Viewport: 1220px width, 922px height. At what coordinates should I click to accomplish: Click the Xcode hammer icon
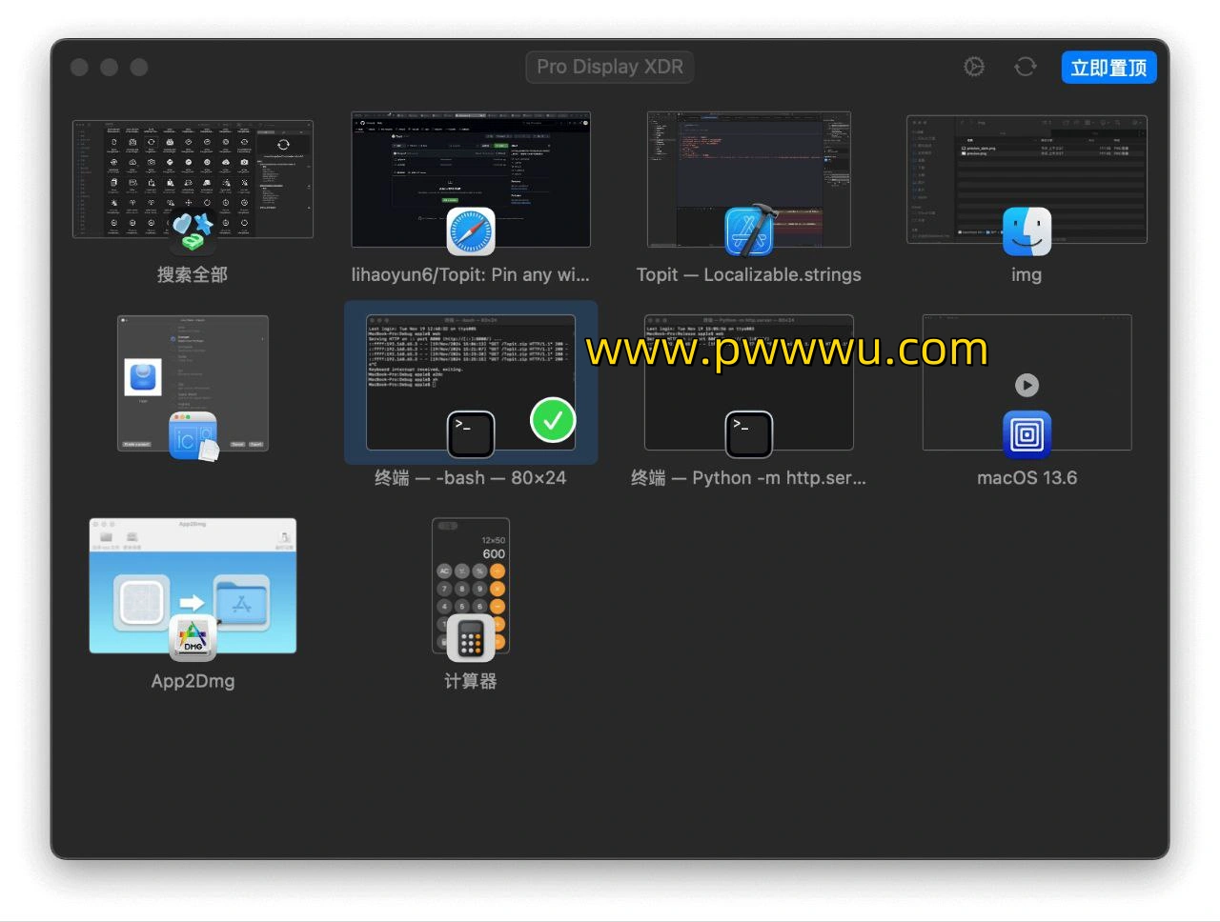(x=751, y=231)
